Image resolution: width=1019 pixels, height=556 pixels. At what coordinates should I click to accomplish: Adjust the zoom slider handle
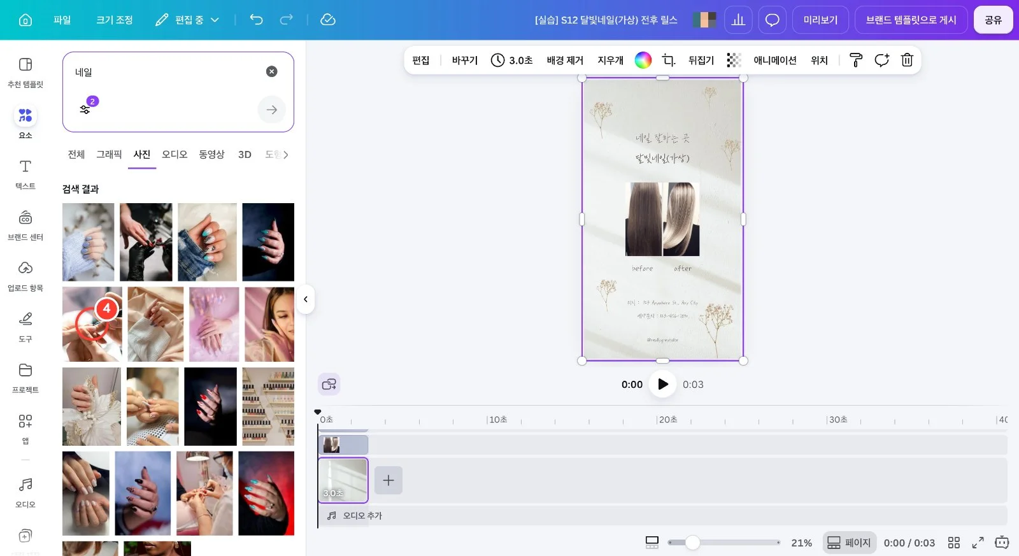point(693,543)
